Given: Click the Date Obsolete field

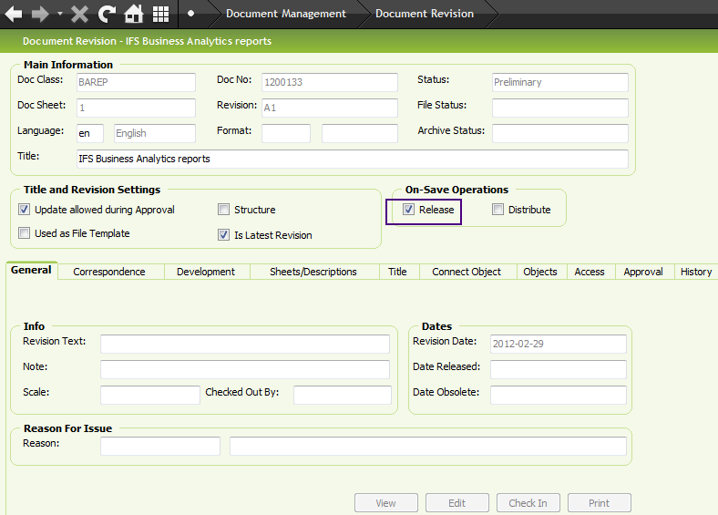Looking at the screenshot, I should coord(559,395).
